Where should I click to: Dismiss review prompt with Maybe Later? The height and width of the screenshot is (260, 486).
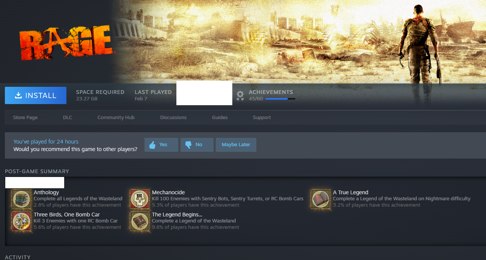point(236,145)
